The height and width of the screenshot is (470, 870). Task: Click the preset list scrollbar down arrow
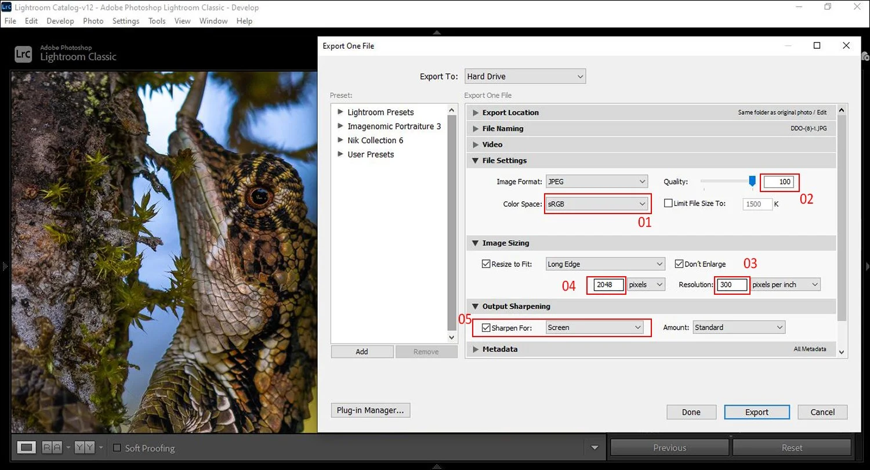[452, 337]
